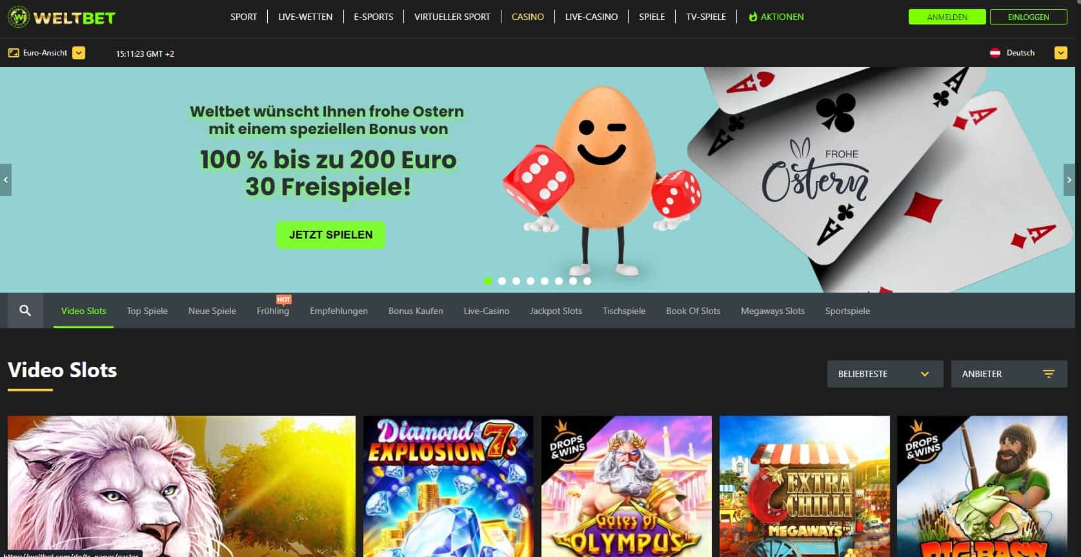This screenshot has width=1081, height=557.
Task: Select the last banner carousel dot
Action: coord(587,281)
